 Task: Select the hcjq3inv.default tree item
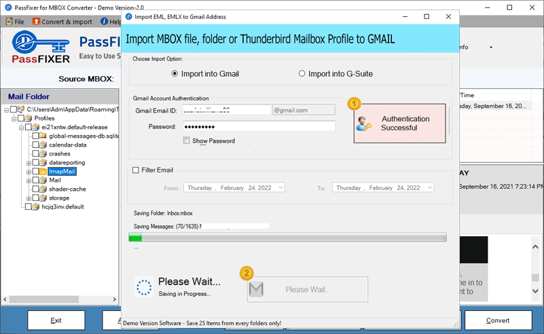62,206
